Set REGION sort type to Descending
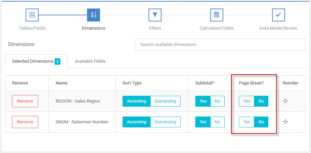Viewport: 311px width, 153px height. coord(166,101)
